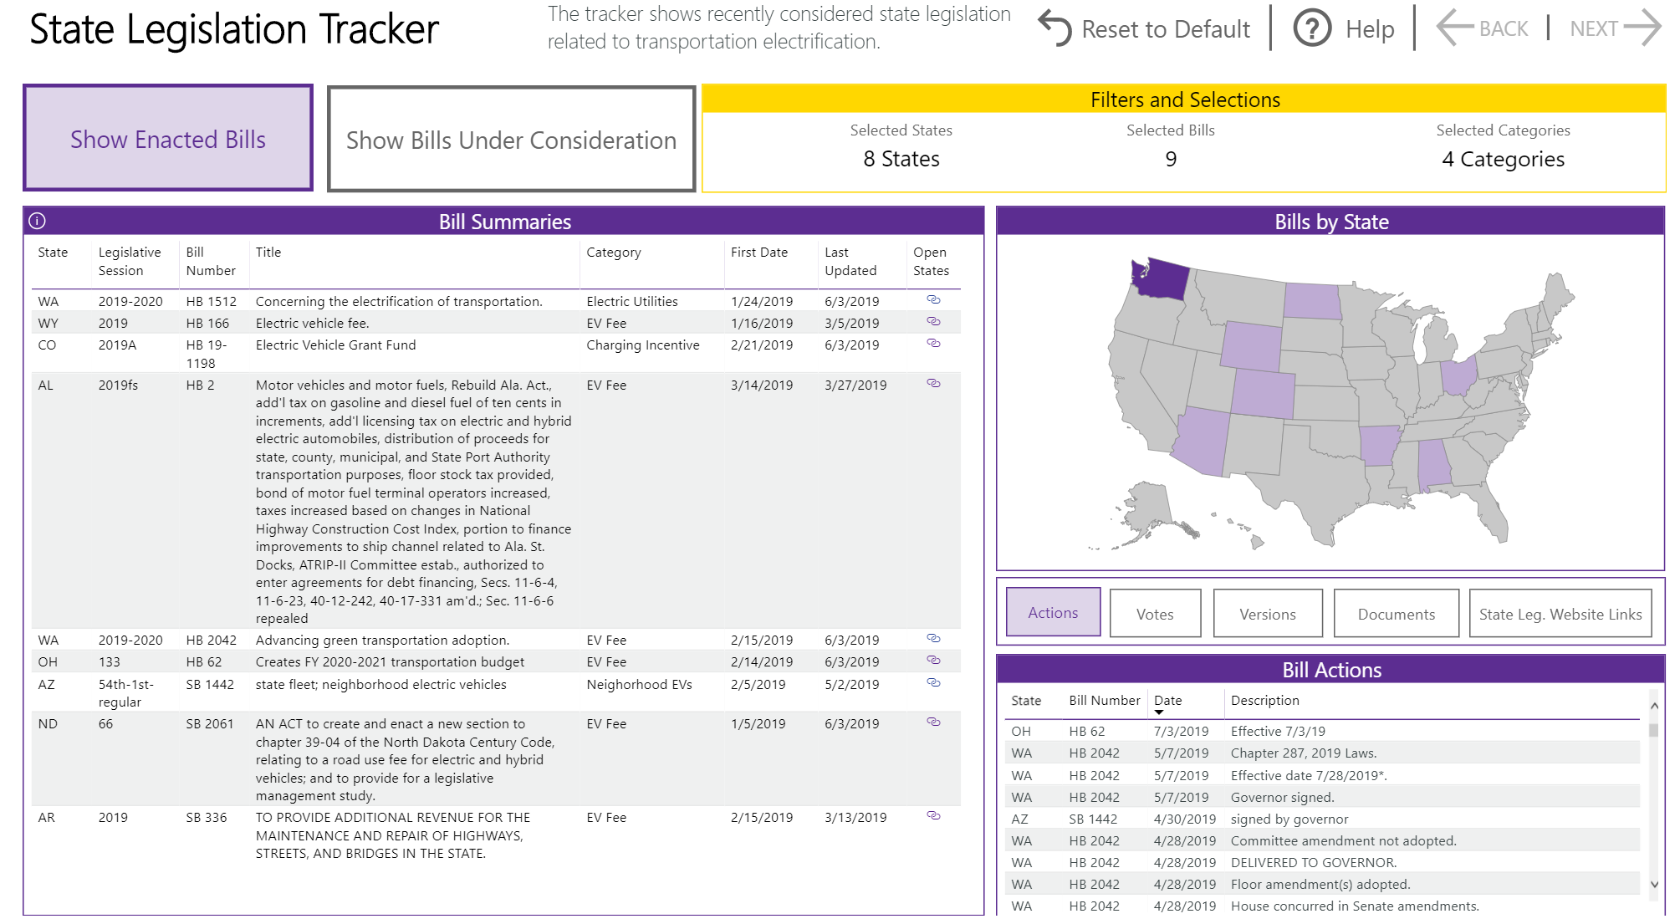Viewport: 1680px width, 924px height.
Task: Click State Leg. Website Links button
Action: [1560, 614]
